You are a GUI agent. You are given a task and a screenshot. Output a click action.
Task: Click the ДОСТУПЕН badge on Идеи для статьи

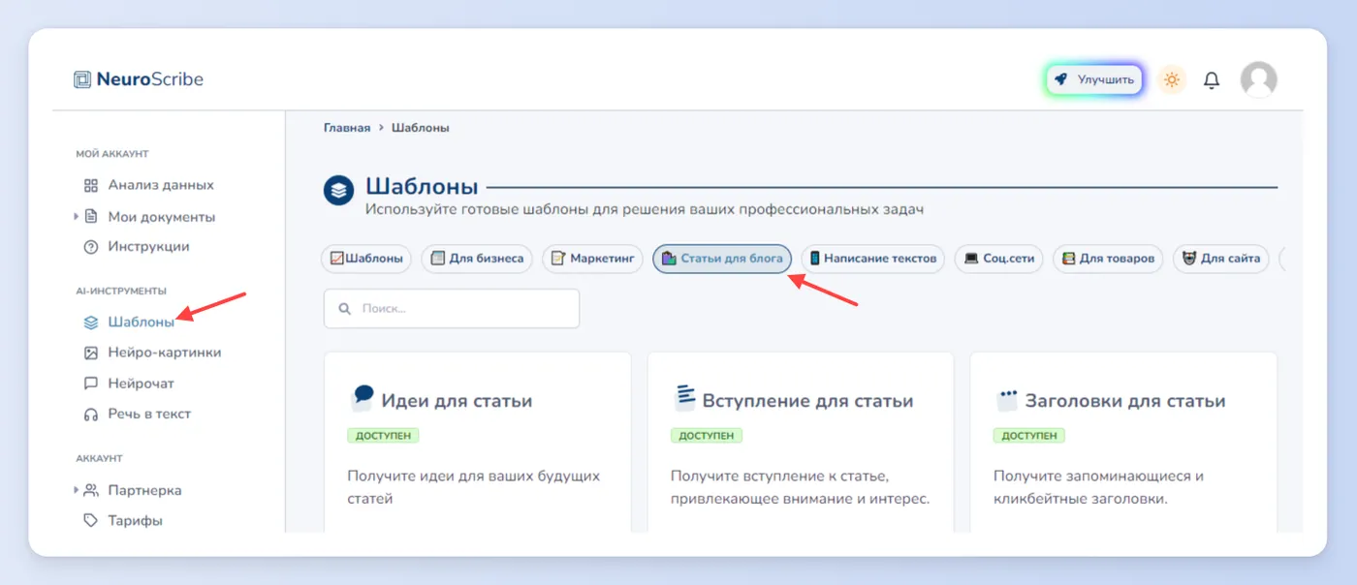384,436
